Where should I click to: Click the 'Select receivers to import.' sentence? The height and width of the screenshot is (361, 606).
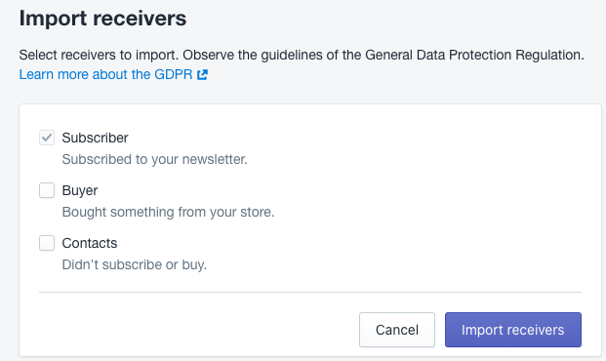(99, 55)
